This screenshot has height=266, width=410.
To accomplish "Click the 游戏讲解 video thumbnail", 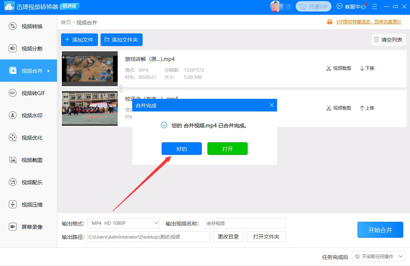I will (90, 69).
